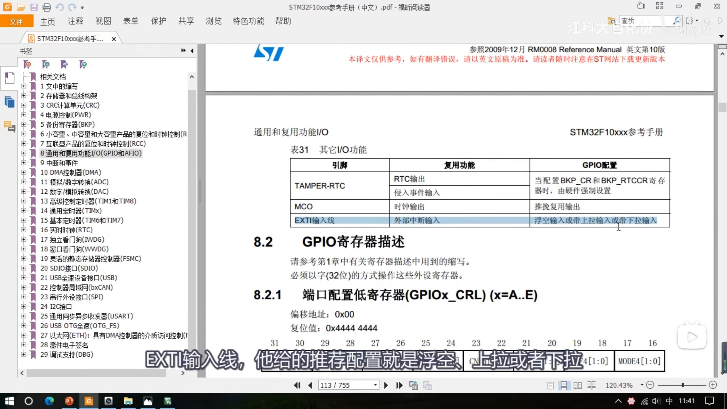Click the zoom level slider

[x=682, y=385]
